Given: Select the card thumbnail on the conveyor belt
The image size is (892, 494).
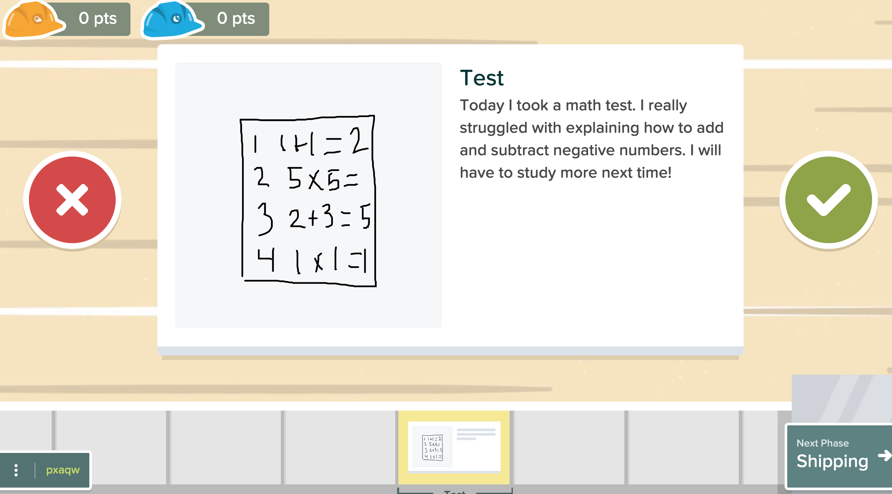Looking at the screenshot, I should (454, 448).
